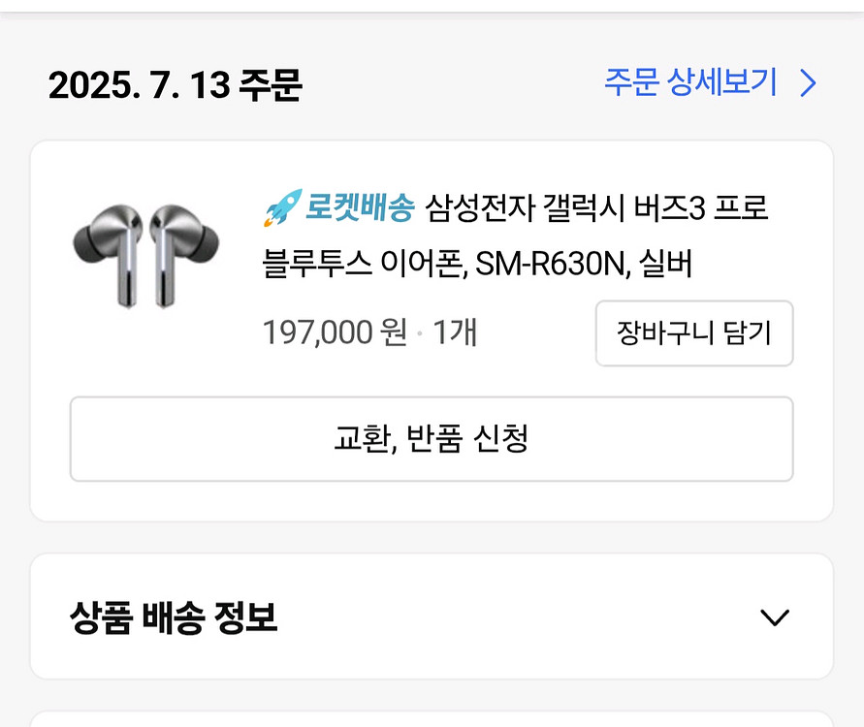Click the 197,000 원 price text

click(335, 332)
